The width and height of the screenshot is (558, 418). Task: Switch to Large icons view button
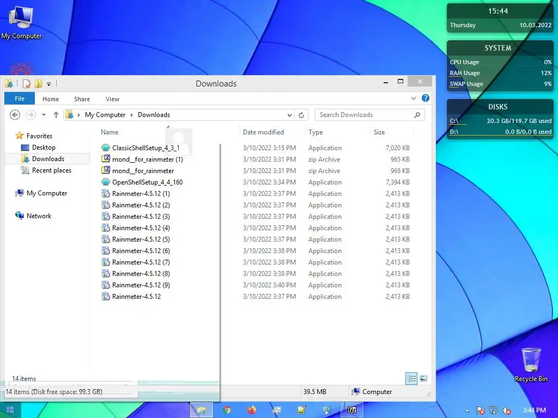(423, 378)
